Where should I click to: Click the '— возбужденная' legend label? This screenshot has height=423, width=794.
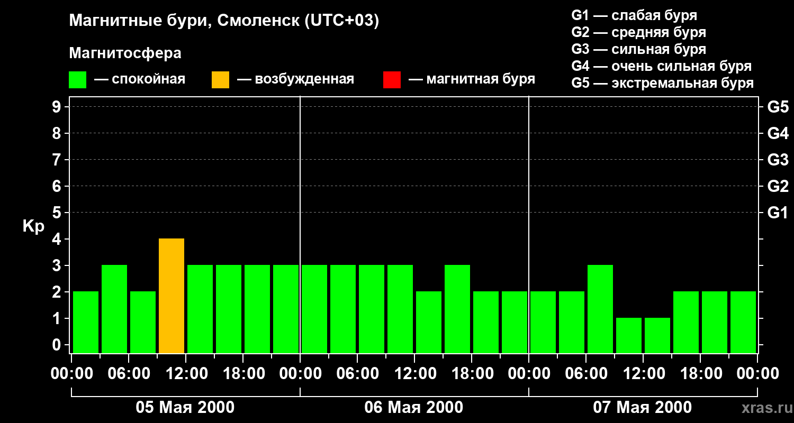(295, 80)
